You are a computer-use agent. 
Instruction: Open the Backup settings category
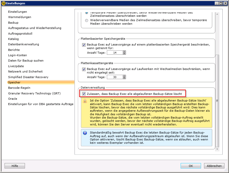pyautogui.click(x=13, y=23)
